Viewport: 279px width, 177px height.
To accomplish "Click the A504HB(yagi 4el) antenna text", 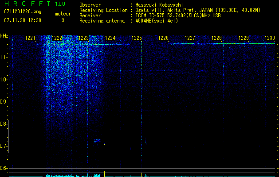I will point(157,21).
